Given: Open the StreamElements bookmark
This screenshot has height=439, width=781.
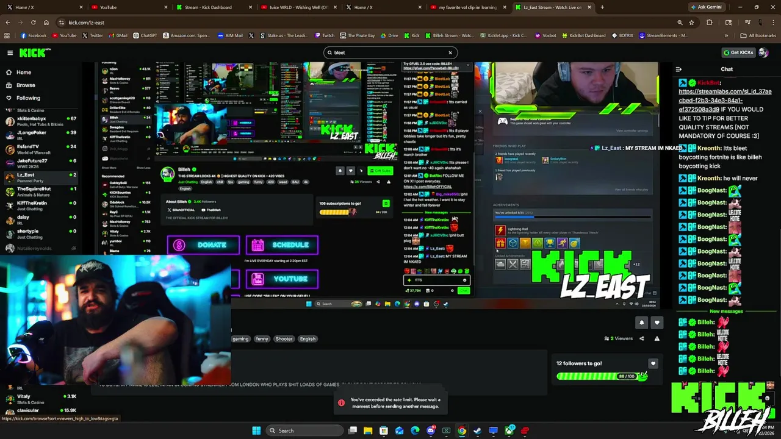Looking at the screenshot, I should point(663,35).
